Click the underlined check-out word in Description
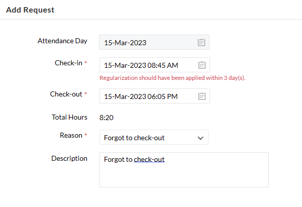Image resolution: width=302 pixels, height=207 pixels. (x=149, y=159)
